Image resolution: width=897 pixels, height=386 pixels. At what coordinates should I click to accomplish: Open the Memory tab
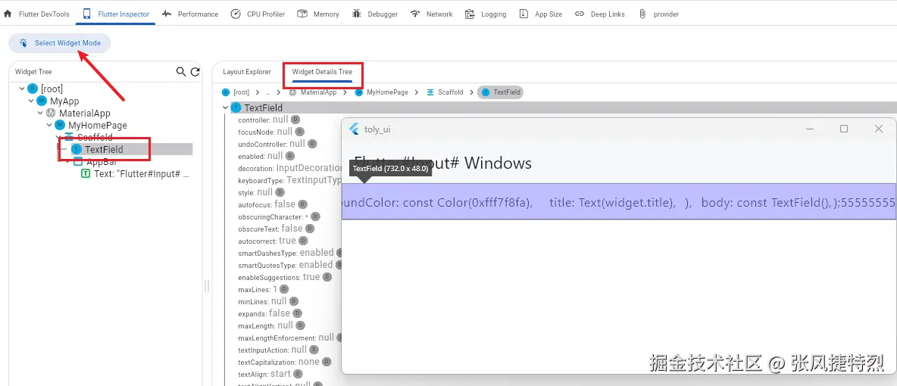click(x=319, y=14)
